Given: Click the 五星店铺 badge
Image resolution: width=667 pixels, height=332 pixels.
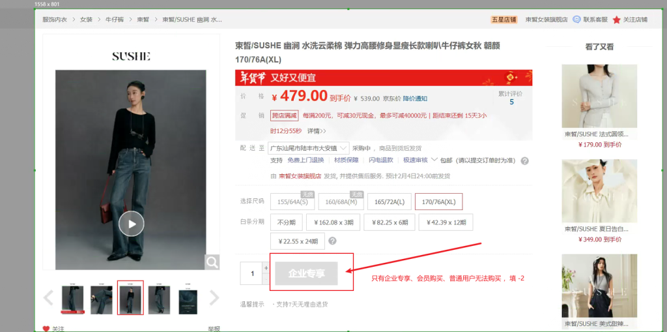Looking at the screenshot, I should coord(504,20).
